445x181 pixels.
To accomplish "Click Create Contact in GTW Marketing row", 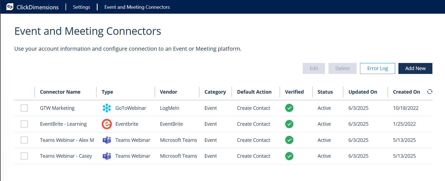I will click(x=254, y=108).
